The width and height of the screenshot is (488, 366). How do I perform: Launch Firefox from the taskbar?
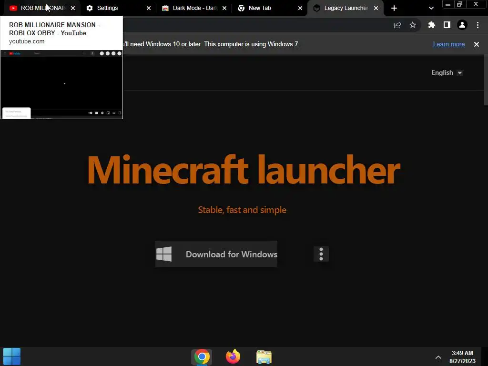[233, 356]
